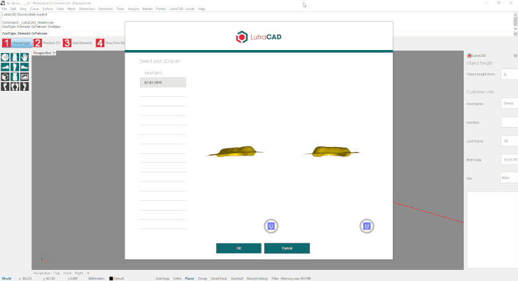
Task: Open the Analyze menu
Action: pyautogui.click(x=133, y=9)
